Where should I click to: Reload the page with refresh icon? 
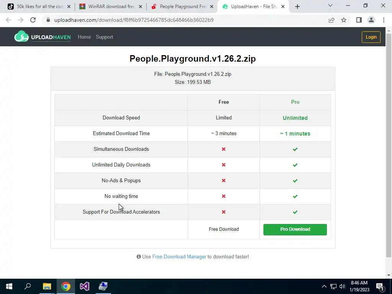[x=33, y=20]
